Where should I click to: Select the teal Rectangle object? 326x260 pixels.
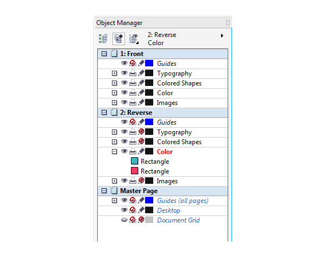coord(150,161)
